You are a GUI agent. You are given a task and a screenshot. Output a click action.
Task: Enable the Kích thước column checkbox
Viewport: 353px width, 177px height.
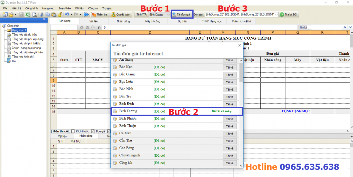[x=73, y=131]
